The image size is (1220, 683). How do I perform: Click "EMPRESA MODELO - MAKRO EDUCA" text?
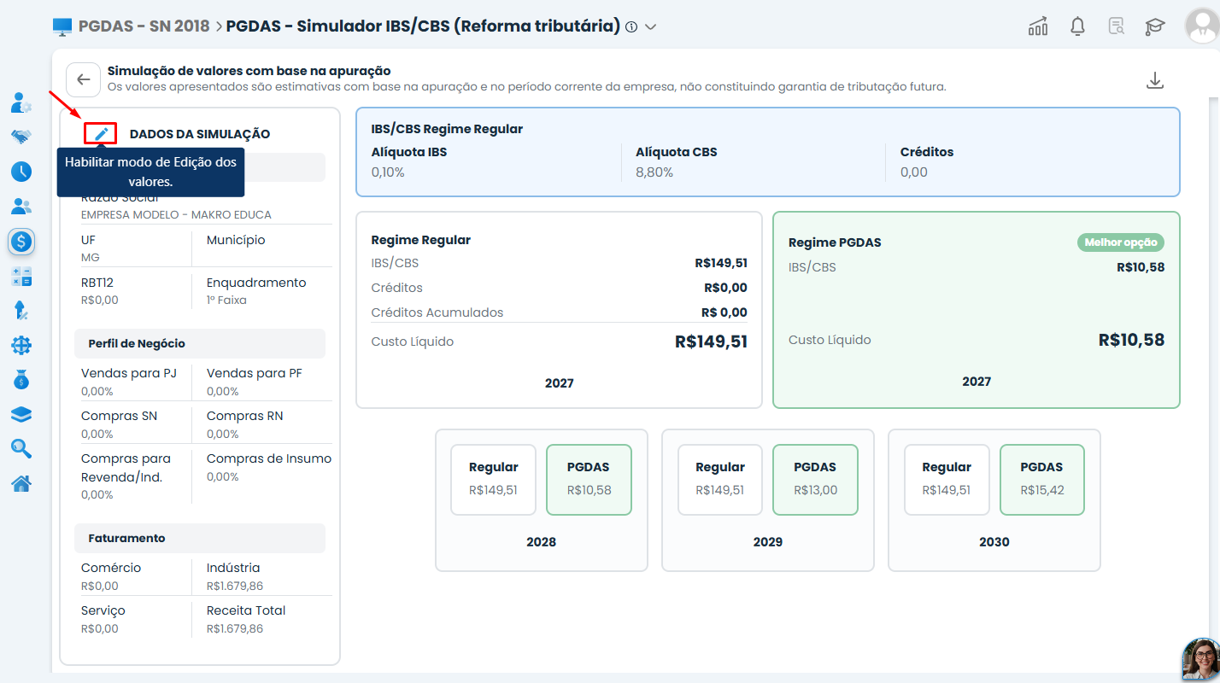pyautogui.click(x=176, y=215)
